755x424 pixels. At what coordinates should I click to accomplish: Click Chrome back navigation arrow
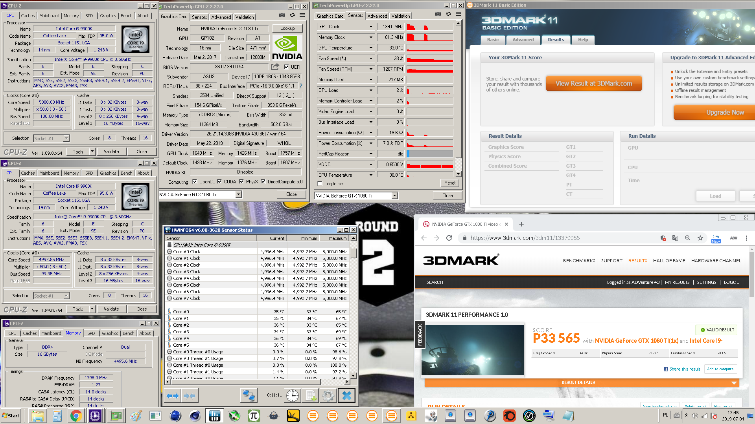pos(424,238)
